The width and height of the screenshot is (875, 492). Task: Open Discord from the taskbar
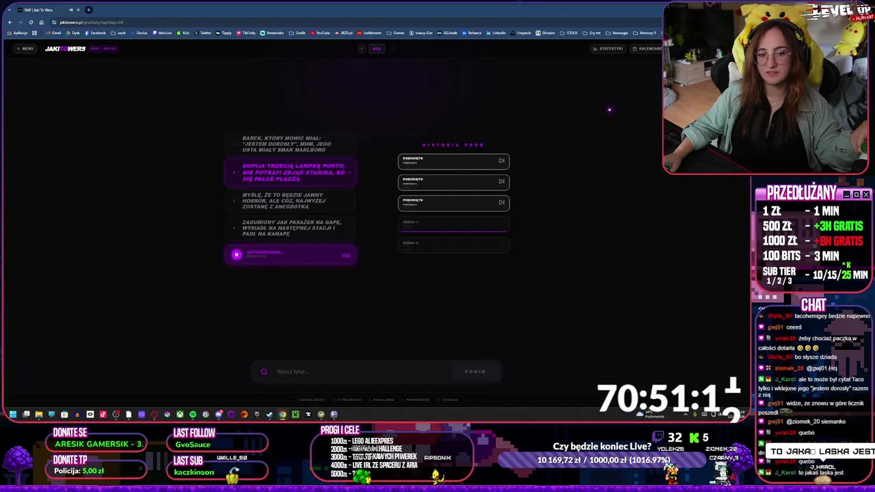tap(219, 414)
